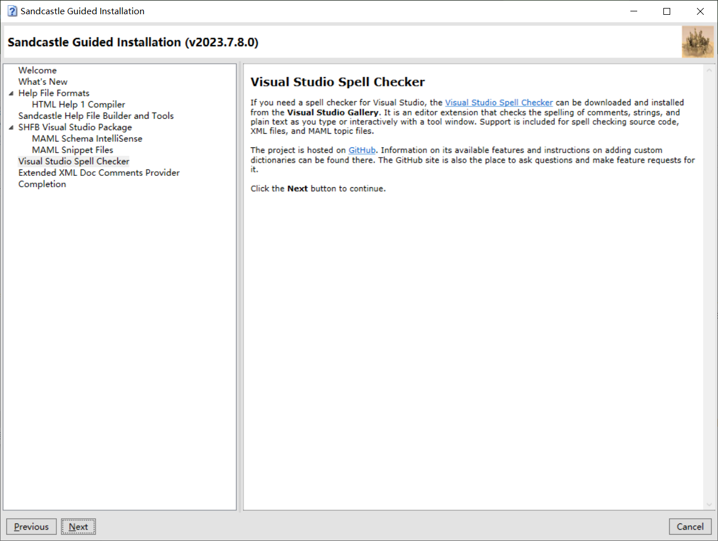The width and height of the screenshot is (718, 541).
Task: Select Visual Studio Spell Checker tree item
Action: 74,162
